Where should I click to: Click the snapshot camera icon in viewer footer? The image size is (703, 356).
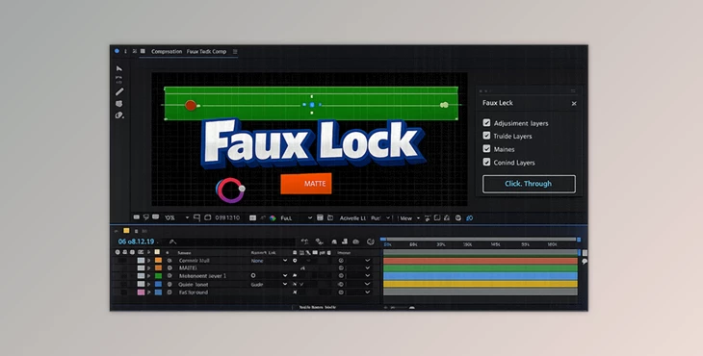tap(208, 217)
